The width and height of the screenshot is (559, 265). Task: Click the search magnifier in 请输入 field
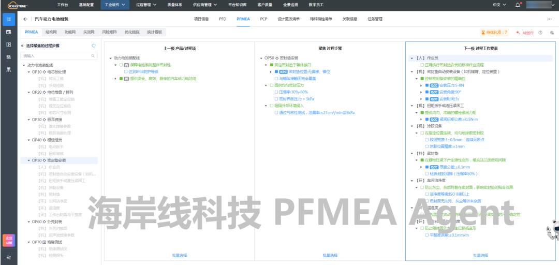pyautogui.click(x=93, y=55)
